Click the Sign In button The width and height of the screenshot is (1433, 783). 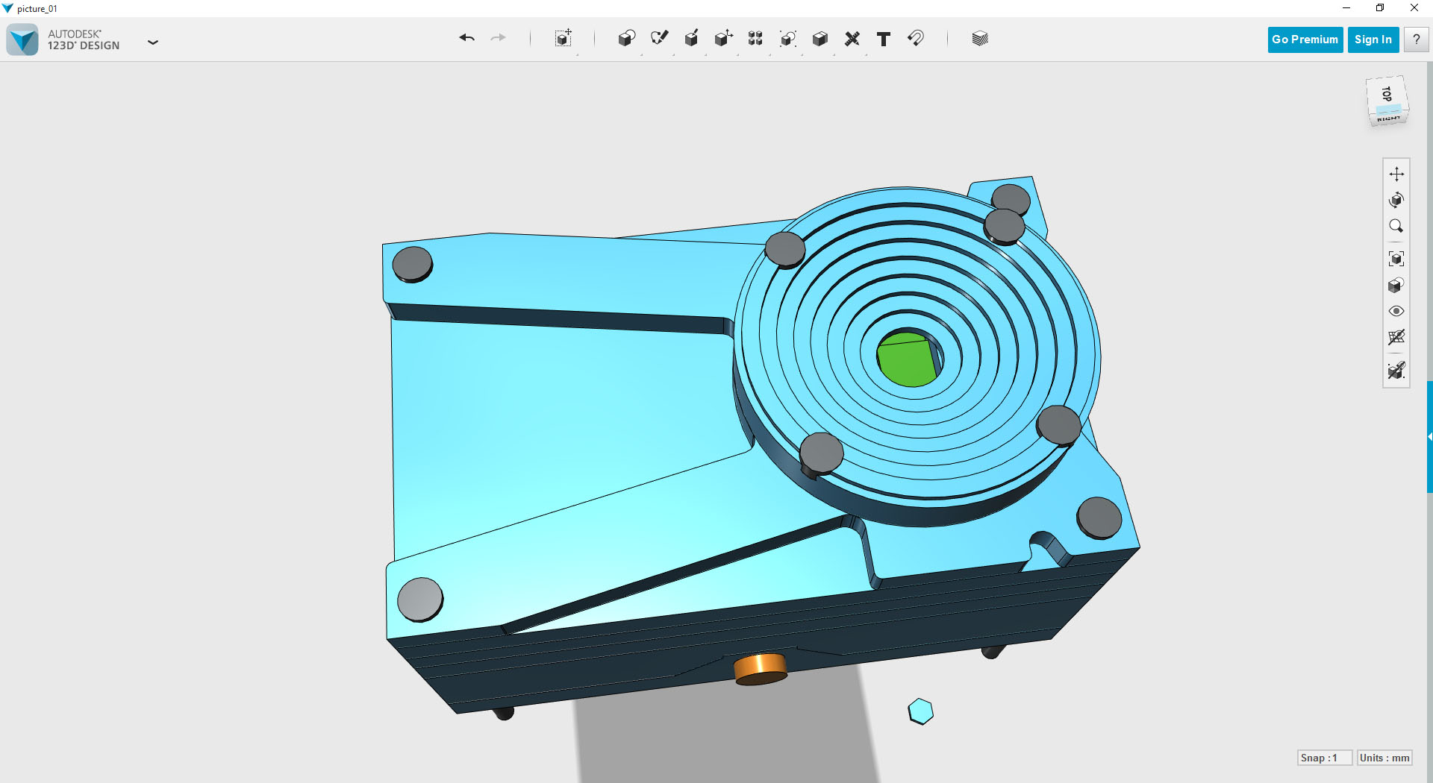coord(1373,40)
